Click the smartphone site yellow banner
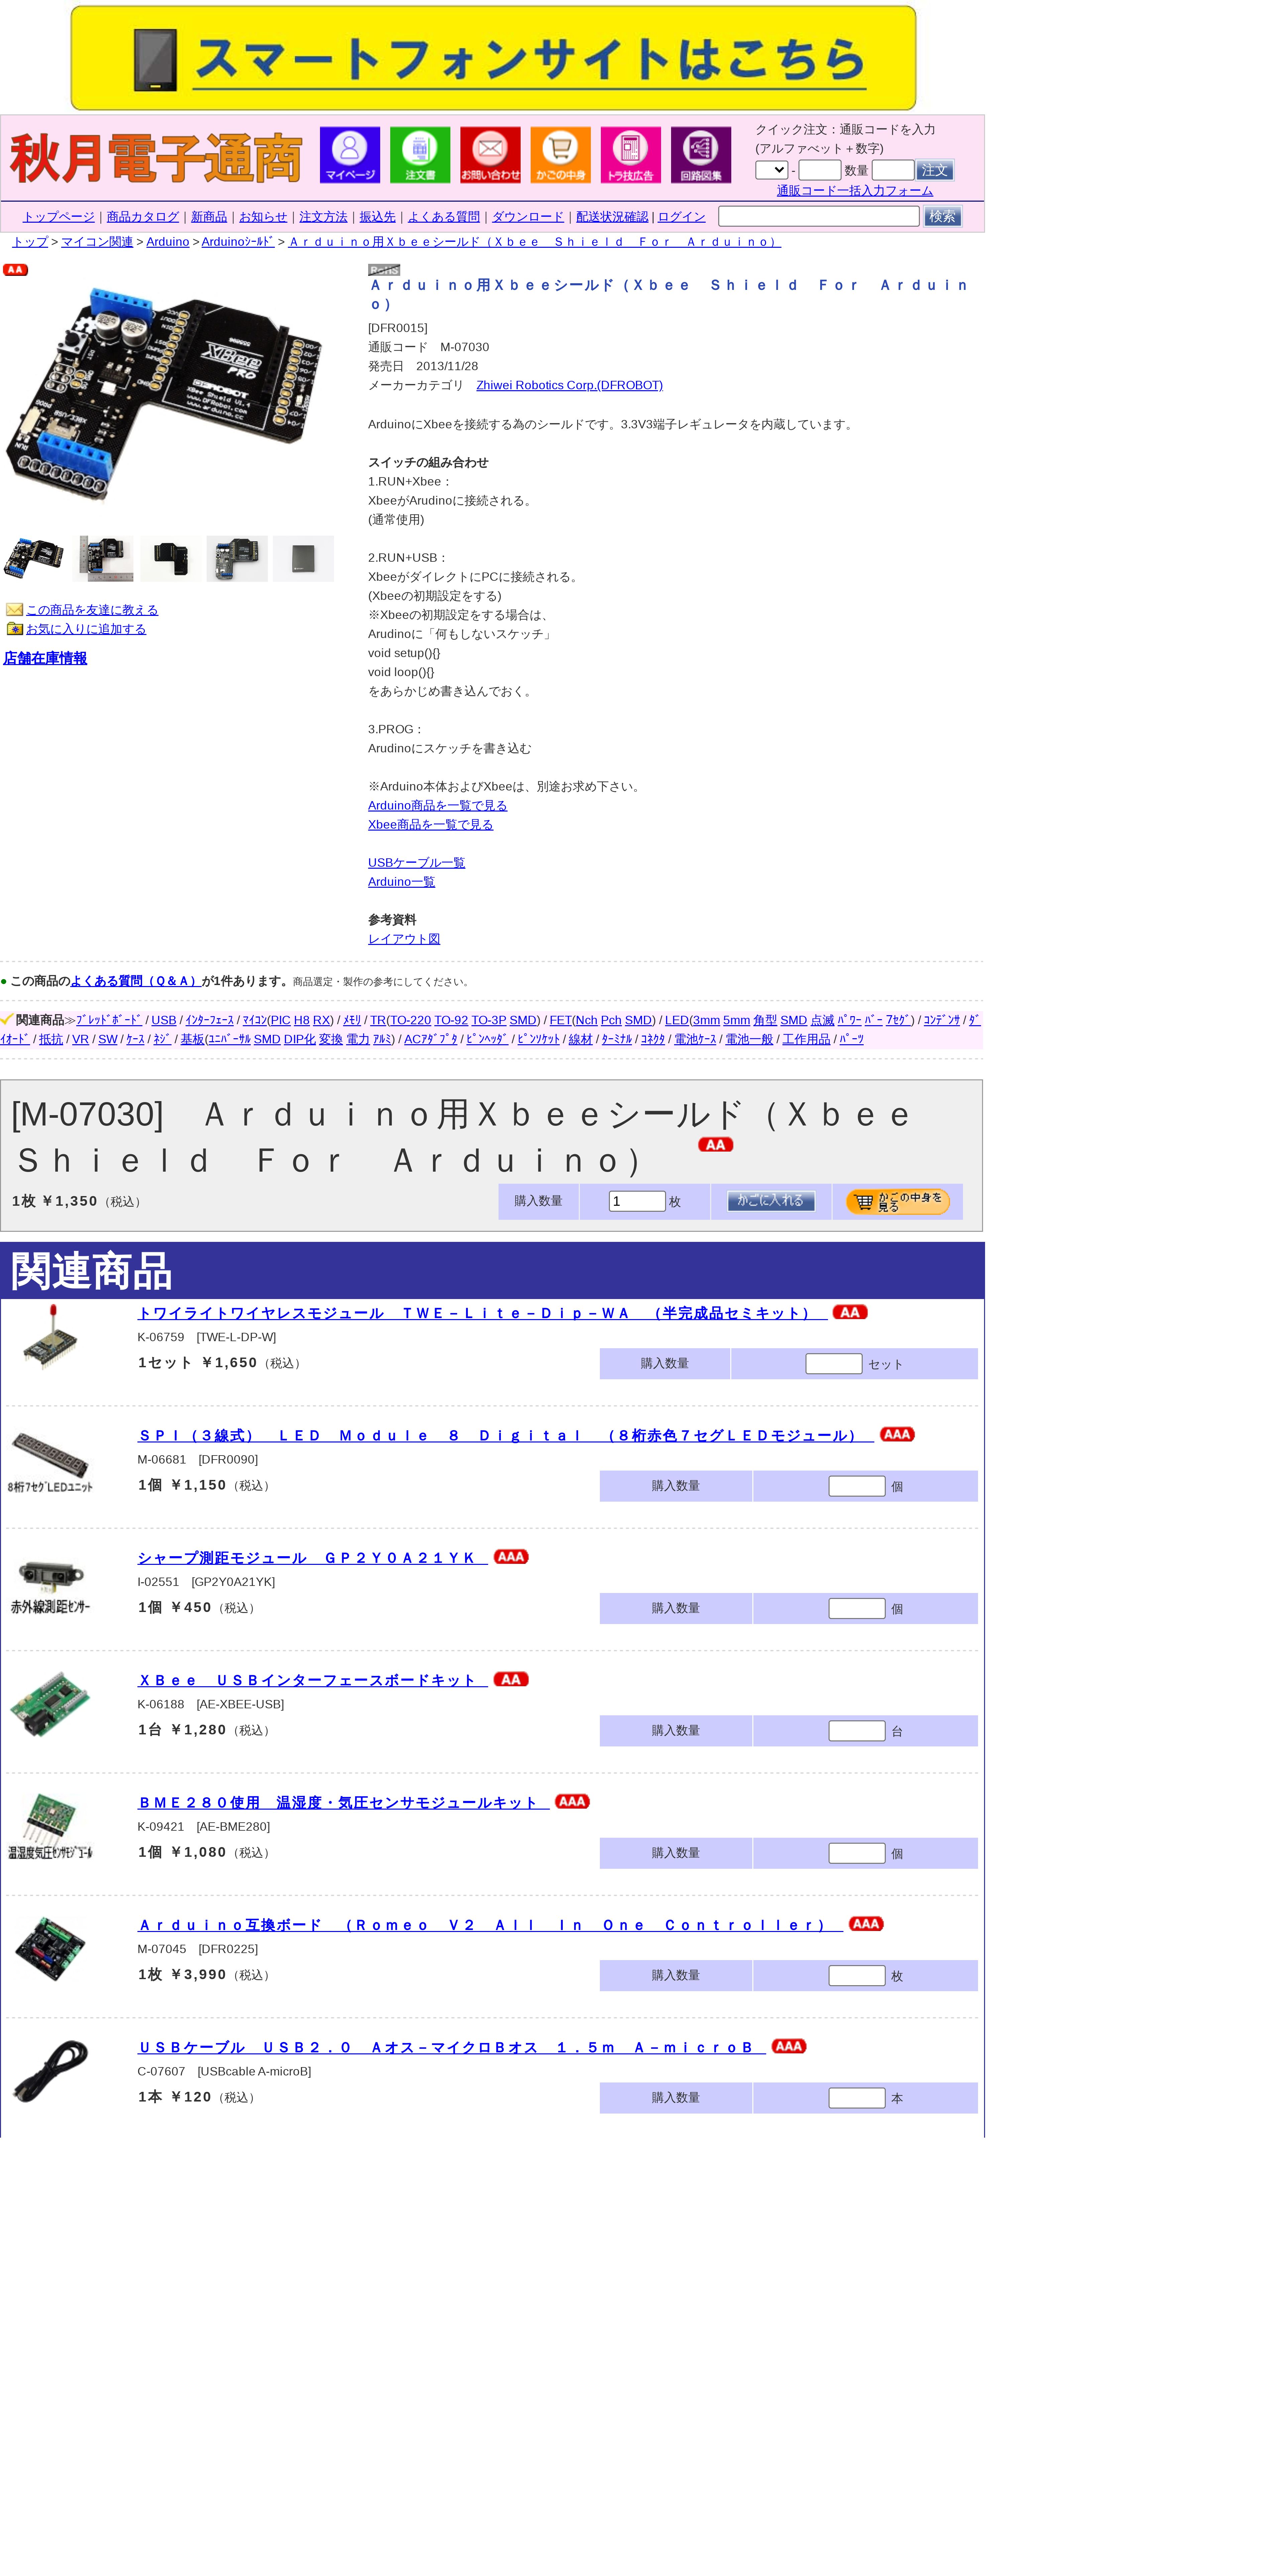This screenshot has height=2576, width=1288. click(x=493, y=58)
